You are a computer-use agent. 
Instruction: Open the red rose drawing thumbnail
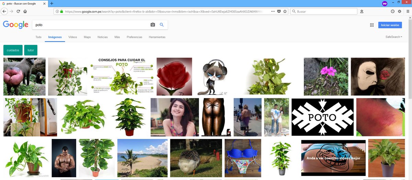pyautogui.click(x=174, y=77)
